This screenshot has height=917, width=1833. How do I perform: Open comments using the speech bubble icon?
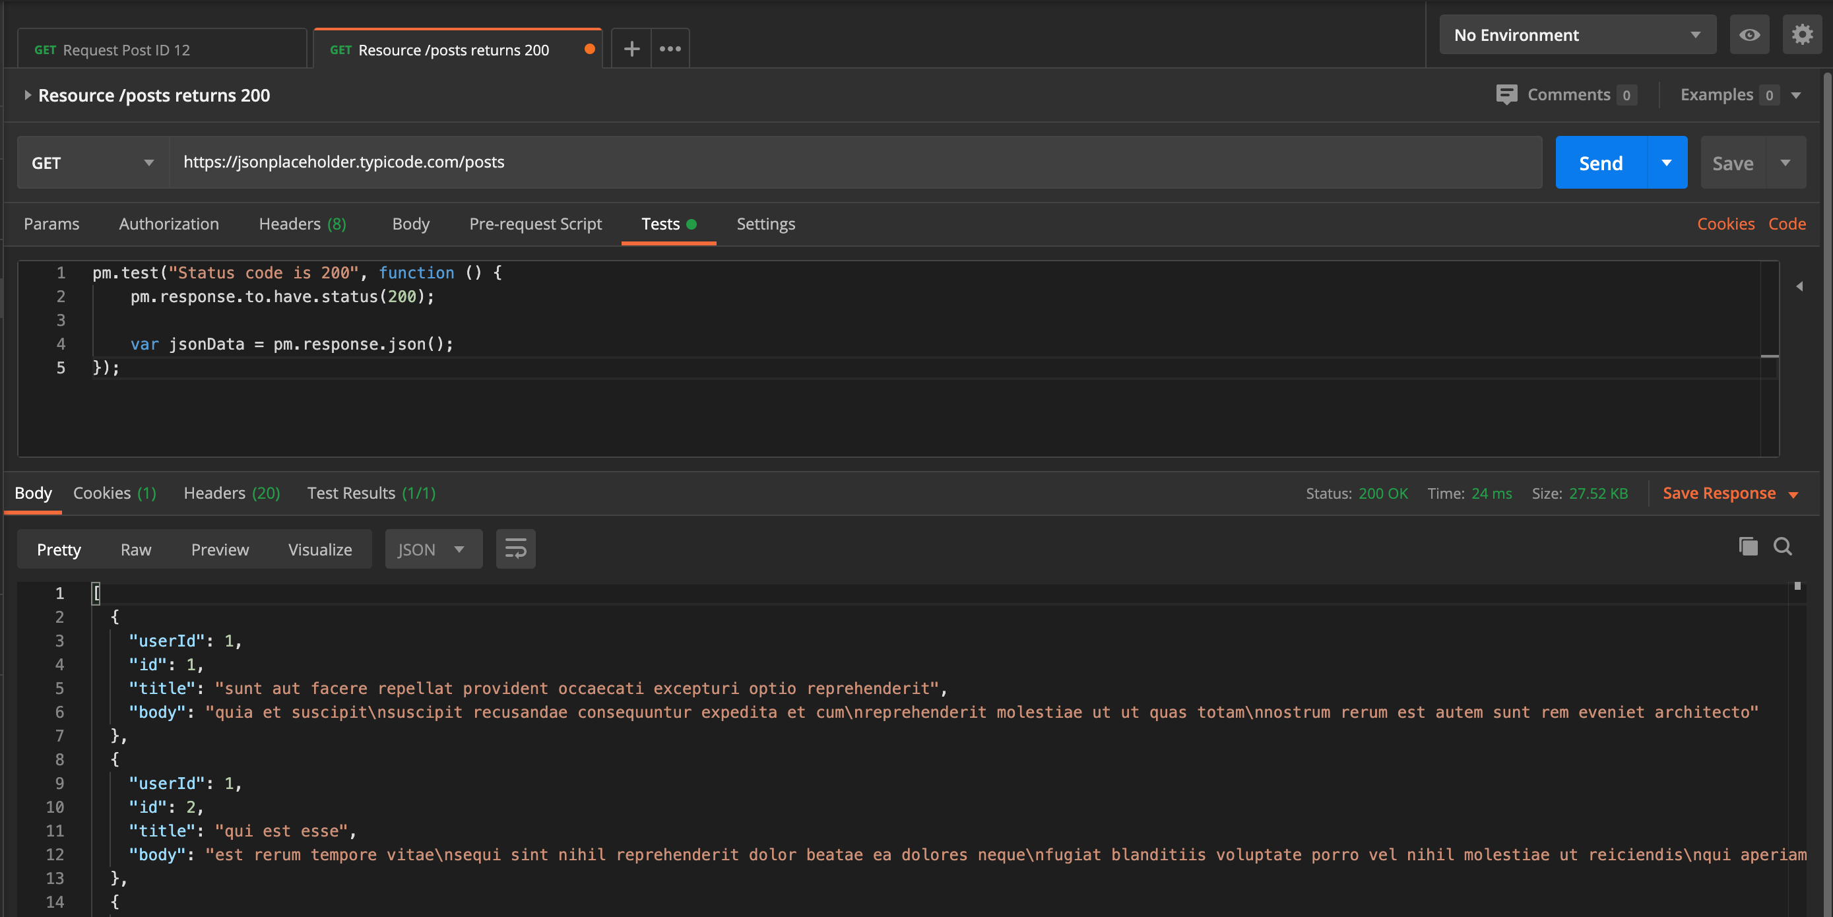click(1508, 94)
